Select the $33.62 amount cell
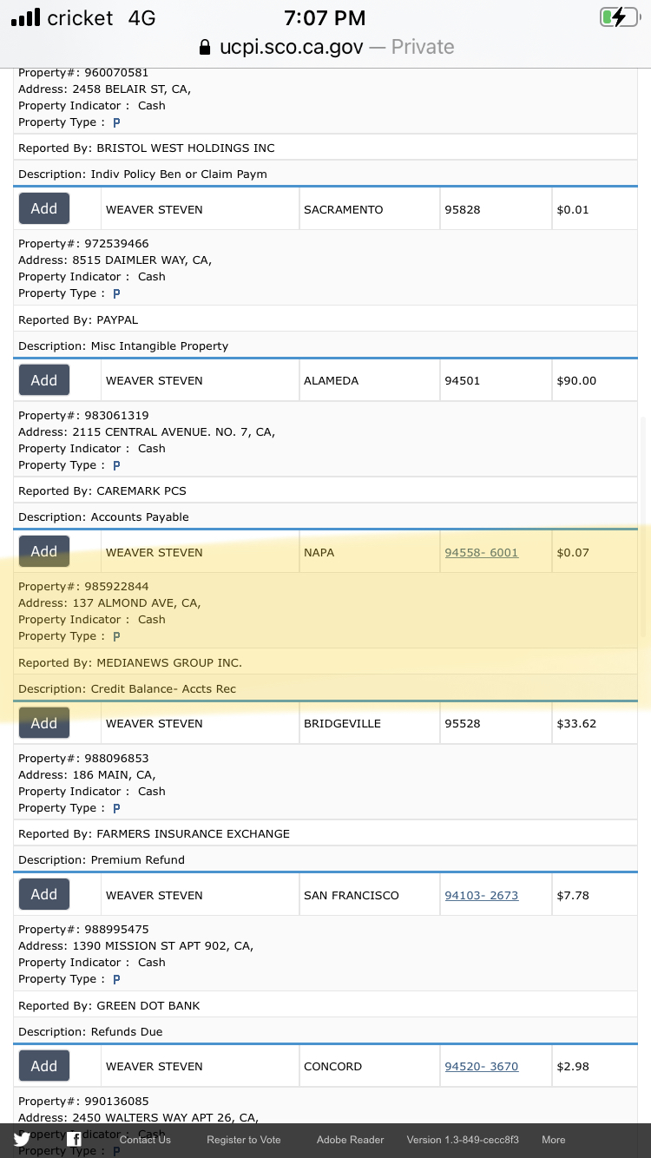Screen dimensions: 651x1158 595,723
